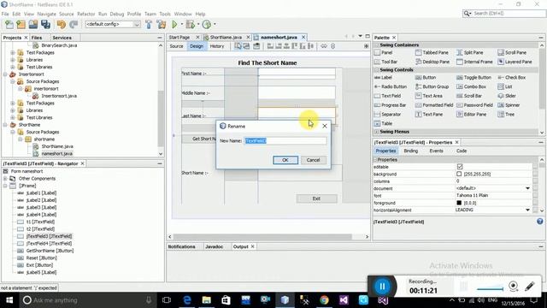The height and width of the screenshot is (308, 547).
Task: Pause the screen recording
Action: pos(382,287)
